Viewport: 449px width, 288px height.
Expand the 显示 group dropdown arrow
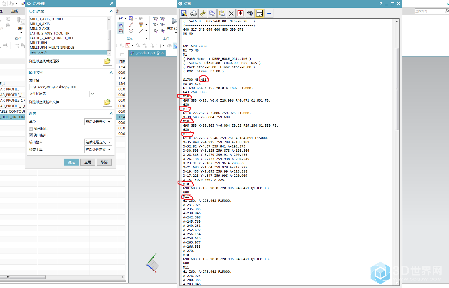click(146, 38)
